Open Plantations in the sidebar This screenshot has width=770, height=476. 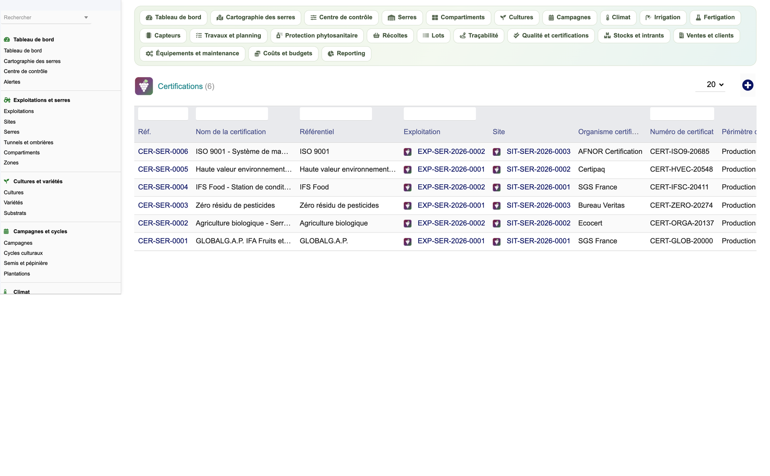coord(17,274)
